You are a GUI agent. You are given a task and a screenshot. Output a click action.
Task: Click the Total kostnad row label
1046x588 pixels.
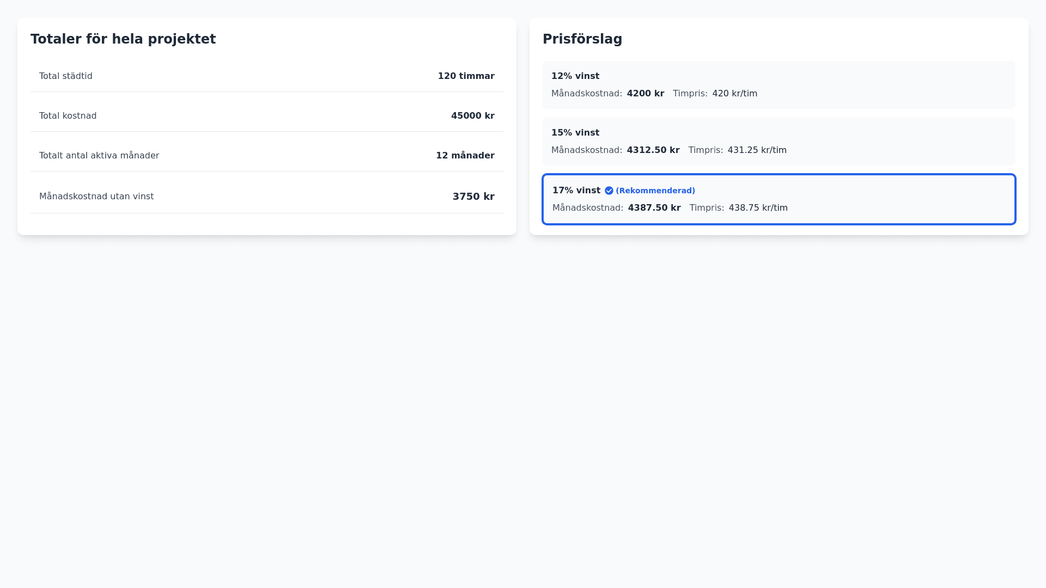tap(68, 116)
